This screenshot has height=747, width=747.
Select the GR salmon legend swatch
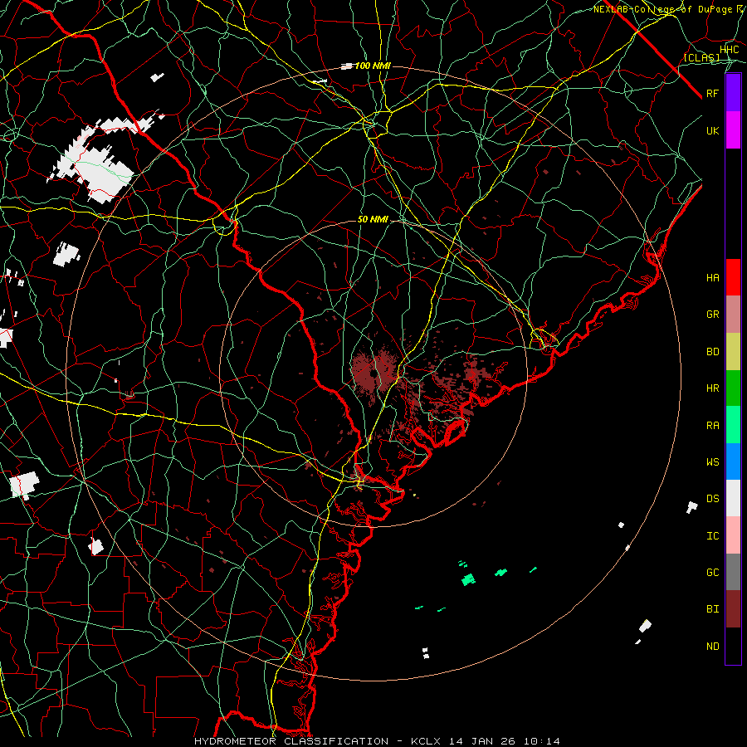(x=733, y=315)
